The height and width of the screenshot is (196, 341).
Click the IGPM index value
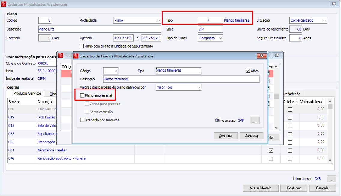point(41,78)
